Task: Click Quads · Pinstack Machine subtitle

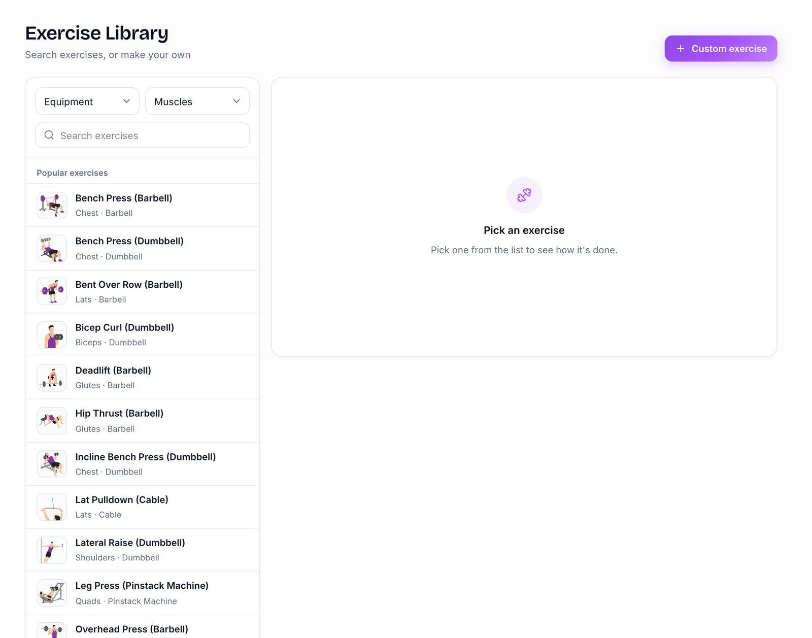Action: point(126,601)
